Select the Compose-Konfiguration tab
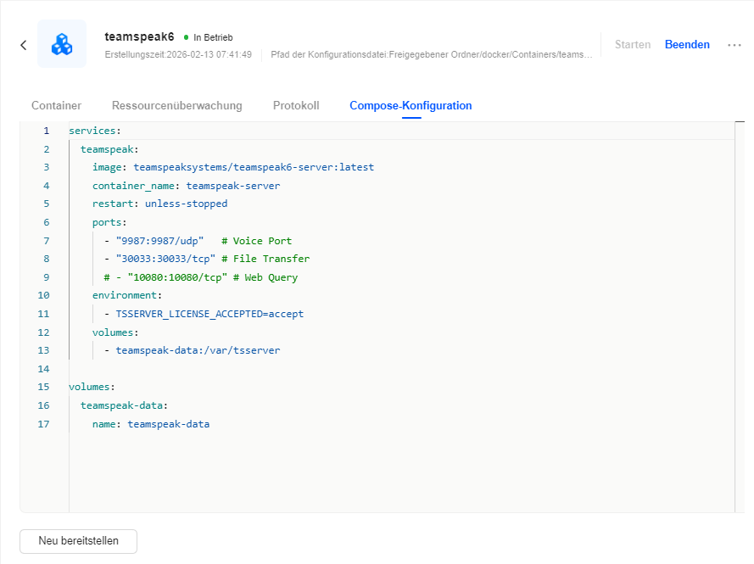Viewport: 754px width, 564px height. tap(411, 106)
